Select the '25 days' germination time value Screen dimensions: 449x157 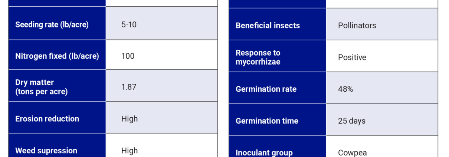click(x=352, y=121)
